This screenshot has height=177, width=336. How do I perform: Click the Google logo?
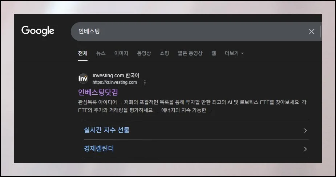38,31
